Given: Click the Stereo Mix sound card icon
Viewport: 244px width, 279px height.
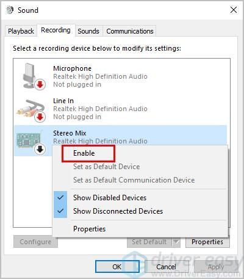Looking at the screenshot, I should coord(30,140).
